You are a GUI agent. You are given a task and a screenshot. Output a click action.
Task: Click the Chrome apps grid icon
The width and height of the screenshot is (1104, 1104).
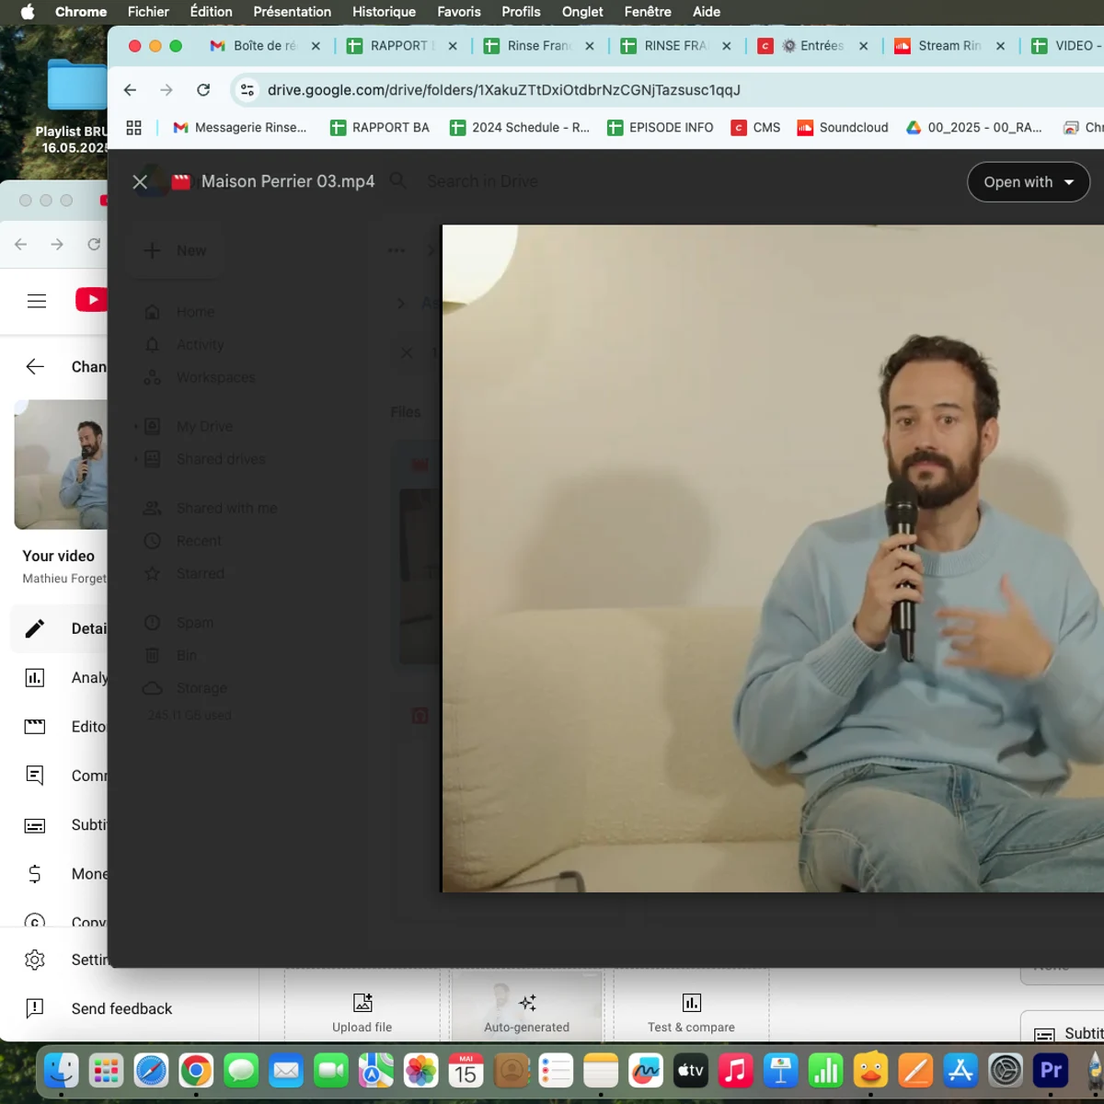(x=134, y=128)
